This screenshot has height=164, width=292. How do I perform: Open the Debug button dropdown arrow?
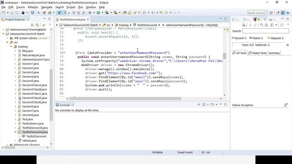coord(94,13)
